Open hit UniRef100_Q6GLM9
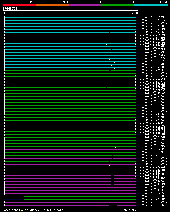 (152, 134)
